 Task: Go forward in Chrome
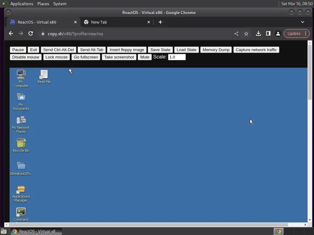21,34
